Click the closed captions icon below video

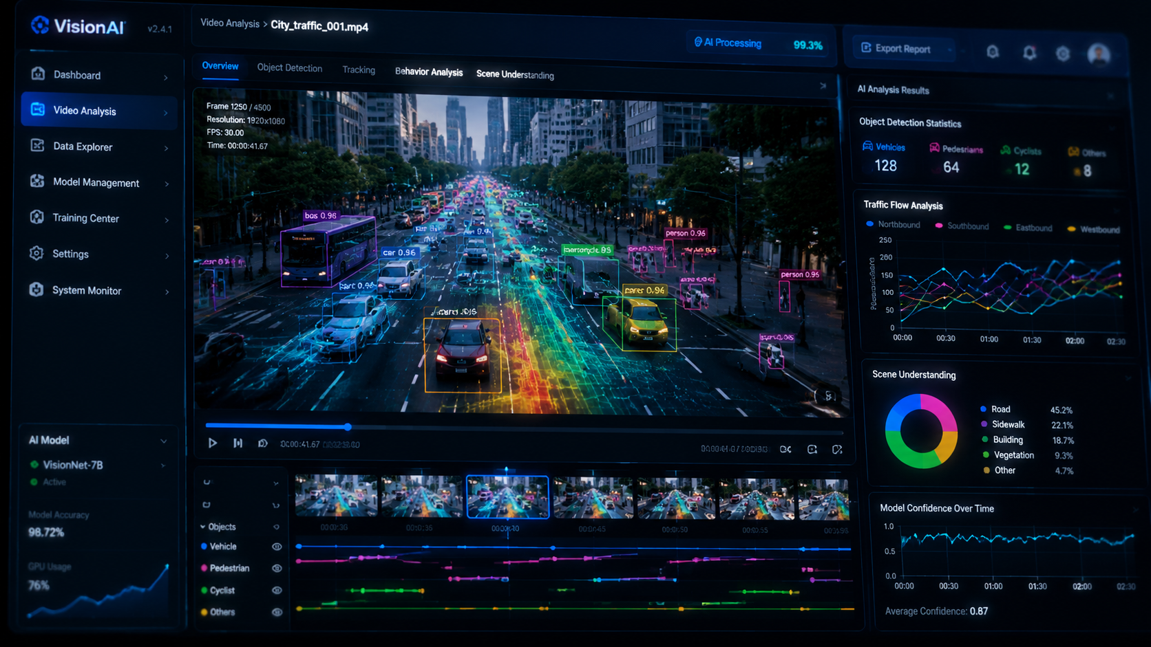(x=785, y=449)
